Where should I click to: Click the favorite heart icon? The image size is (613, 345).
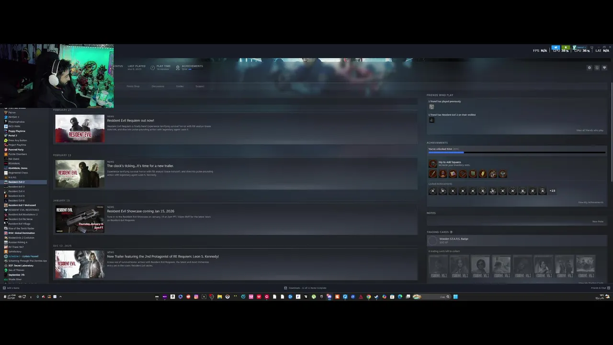coord(604,68)
